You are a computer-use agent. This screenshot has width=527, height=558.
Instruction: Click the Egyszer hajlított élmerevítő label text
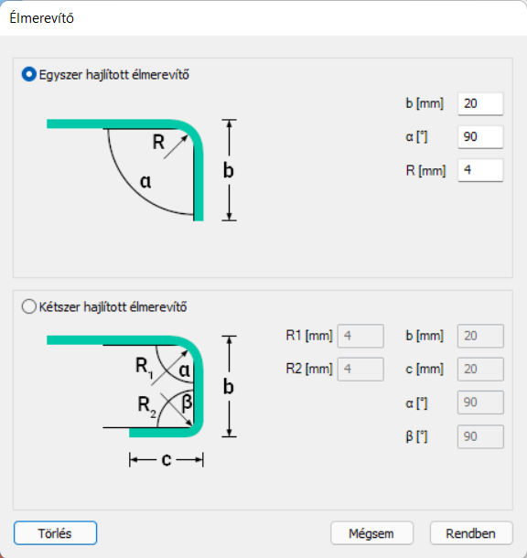[113, 75]
